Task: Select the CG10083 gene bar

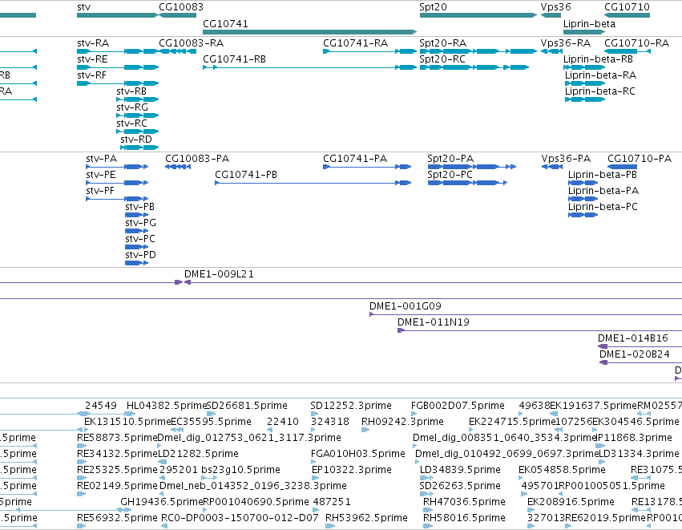Action: click(177, 15)
